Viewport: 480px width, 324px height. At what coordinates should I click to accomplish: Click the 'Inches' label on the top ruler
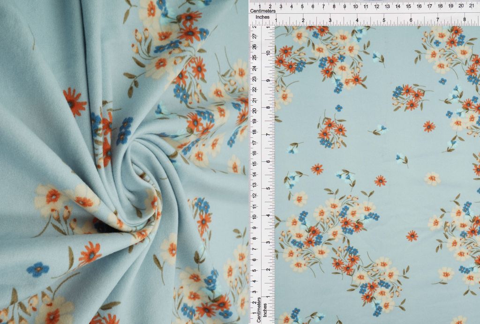pyautogui.click(x=262, y=17)
